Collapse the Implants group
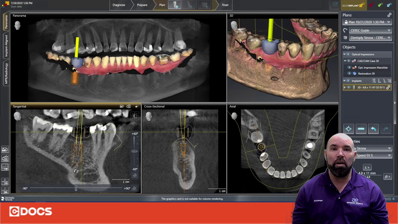 tap(345, 81)
